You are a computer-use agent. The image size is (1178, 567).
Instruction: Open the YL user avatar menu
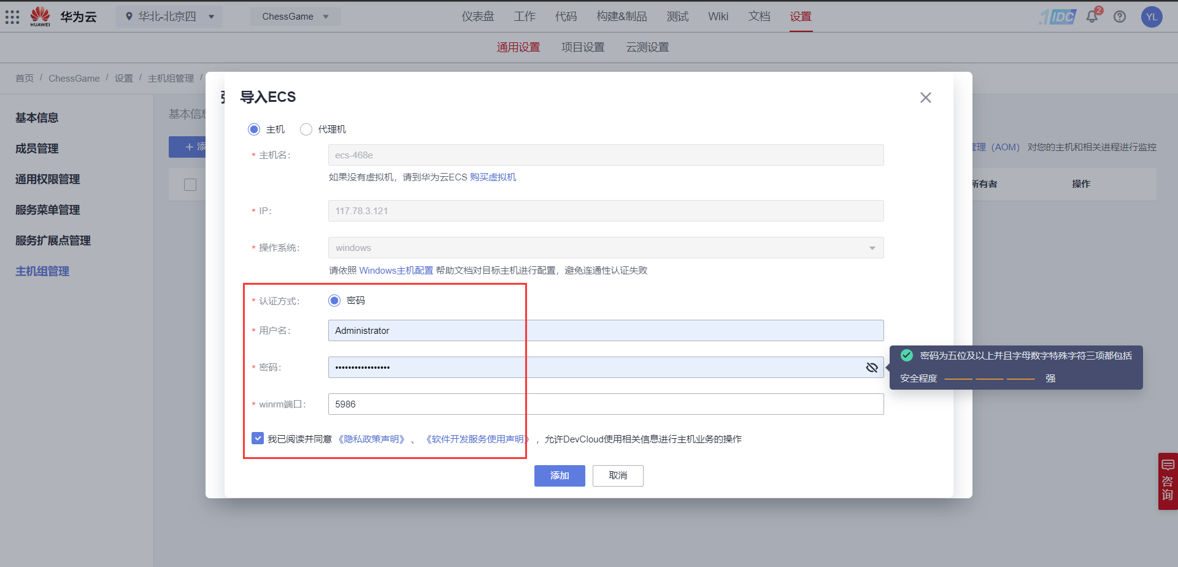1152,17
